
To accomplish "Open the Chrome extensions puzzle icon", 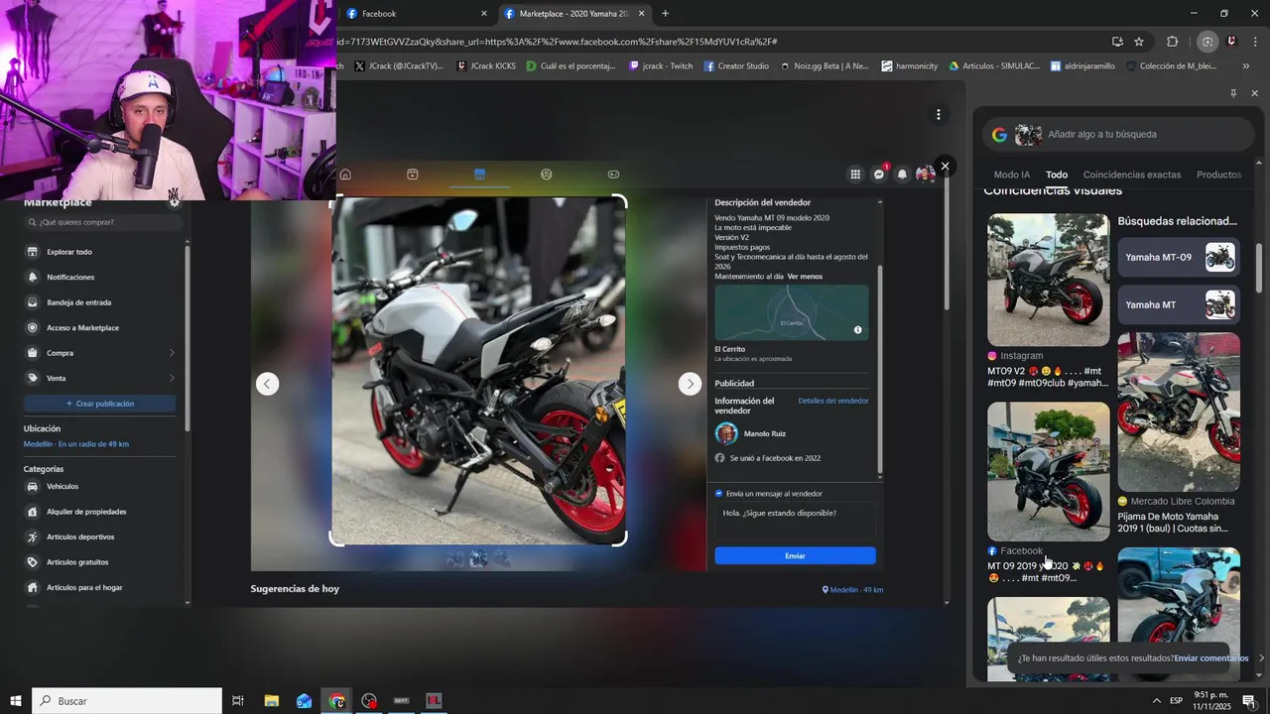I will [1172, 42].
